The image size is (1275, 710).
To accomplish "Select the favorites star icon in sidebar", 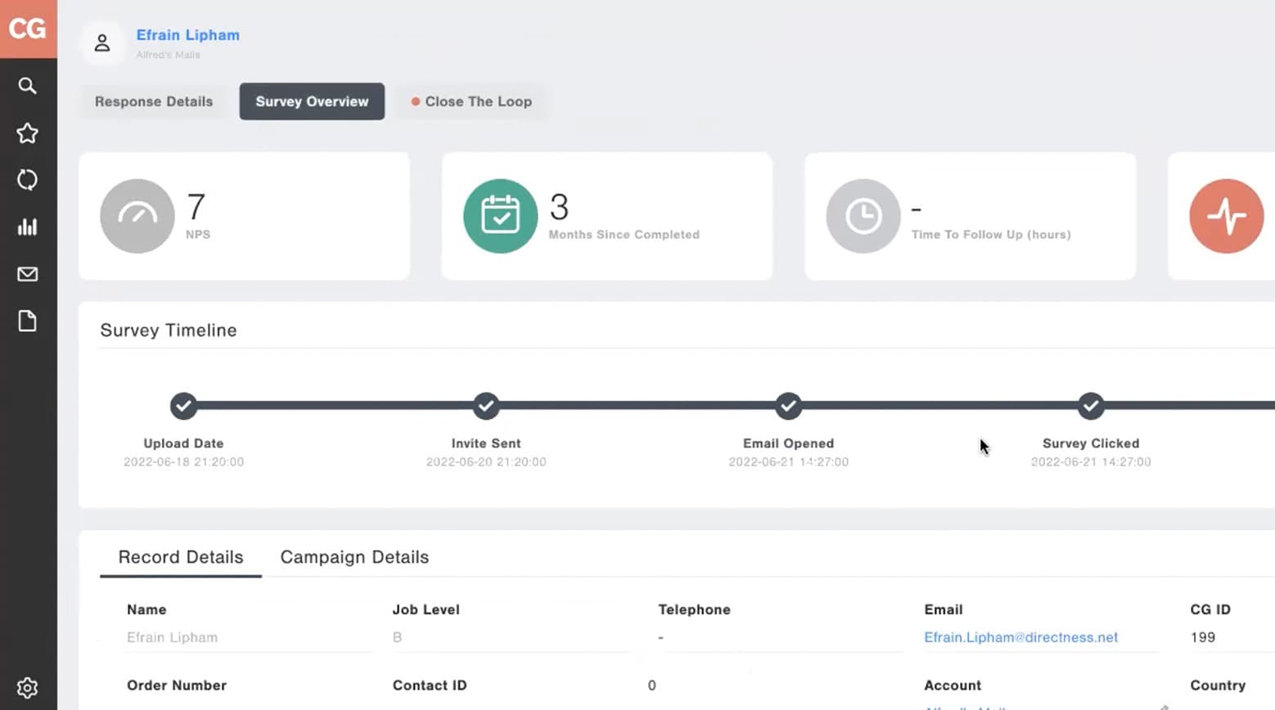I will point(28,133).
